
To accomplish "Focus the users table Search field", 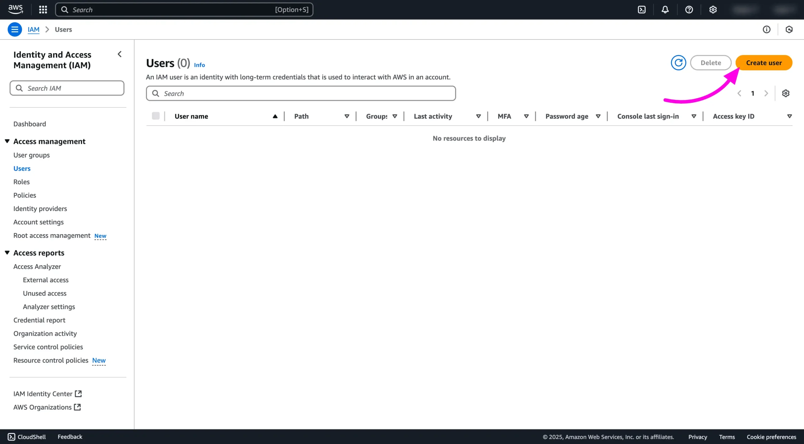I will pyautogui.click(x=301, y=93).
